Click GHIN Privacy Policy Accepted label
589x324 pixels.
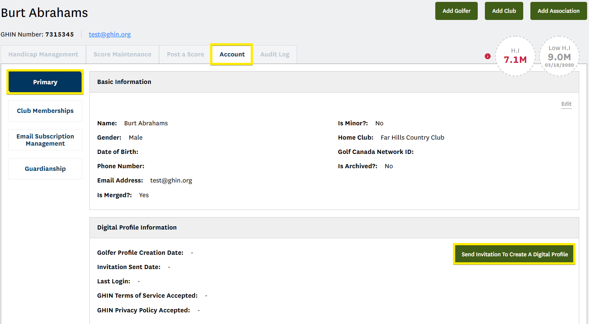[144, 310]
